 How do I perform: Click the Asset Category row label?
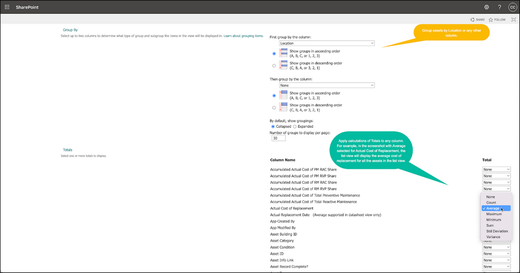coord(282,241)
